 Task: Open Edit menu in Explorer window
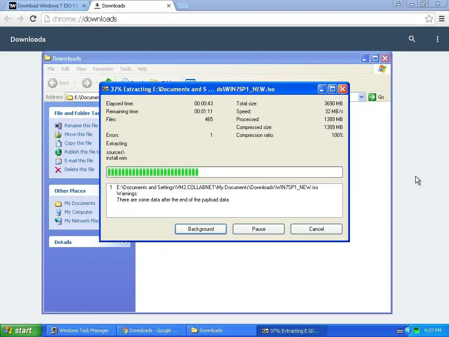(65, 69)
